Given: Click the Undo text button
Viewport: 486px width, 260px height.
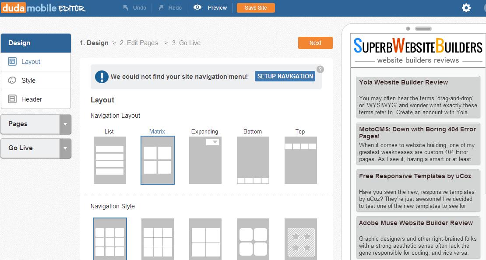Looking at the screenshot, I should click(x=140, y=8).
